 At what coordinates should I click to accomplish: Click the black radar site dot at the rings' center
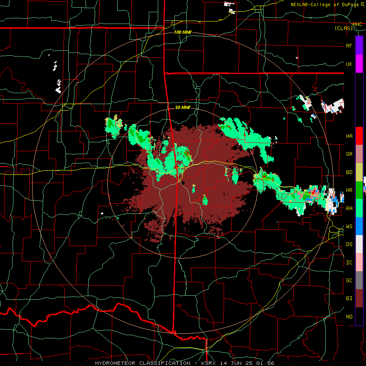coord(183,183)
